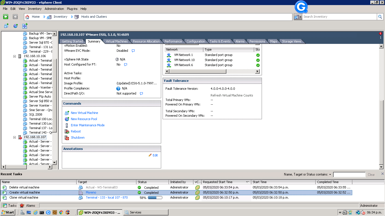Click the Reboot command icon

(67, 131)
